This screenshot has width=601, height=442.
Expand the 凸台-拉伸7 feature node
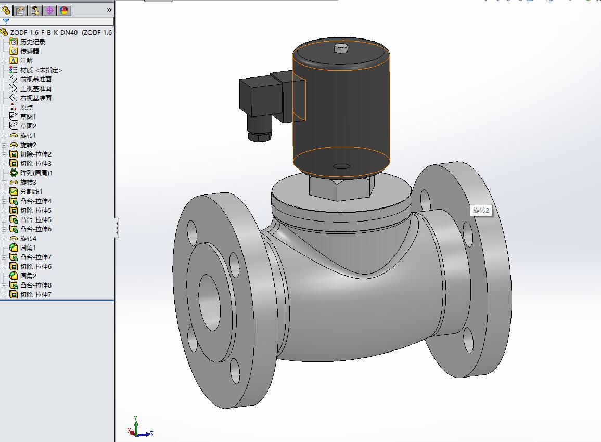coord(4,257)
